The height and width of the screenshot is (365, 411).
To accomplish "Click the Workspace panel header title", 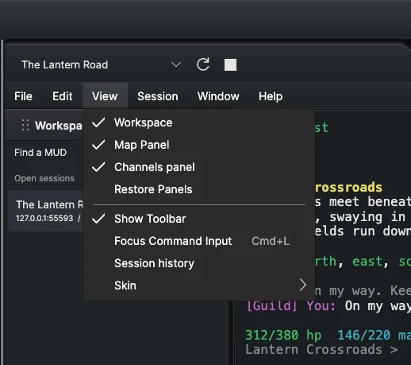I will (59, 126).
